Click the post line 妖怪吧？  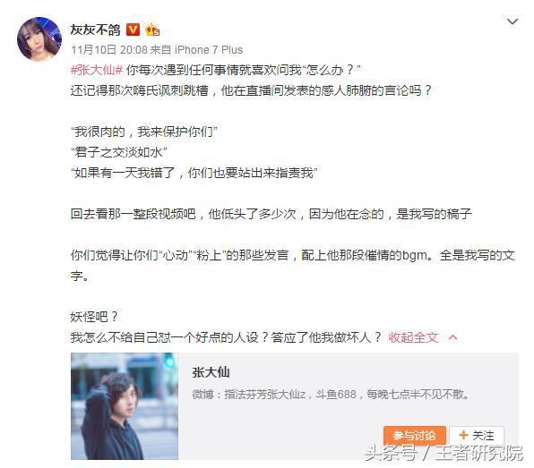click(94, 317)
